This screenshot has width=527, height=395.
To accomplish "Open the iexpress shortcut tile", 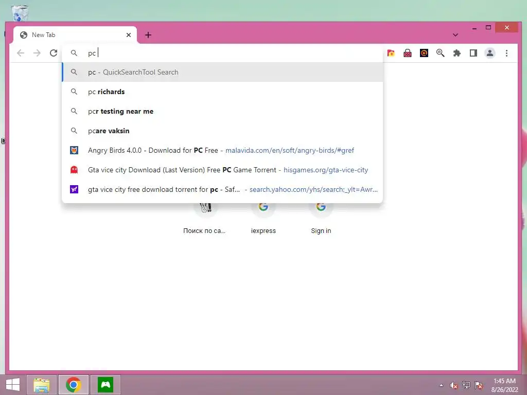I will click(263, 218).
